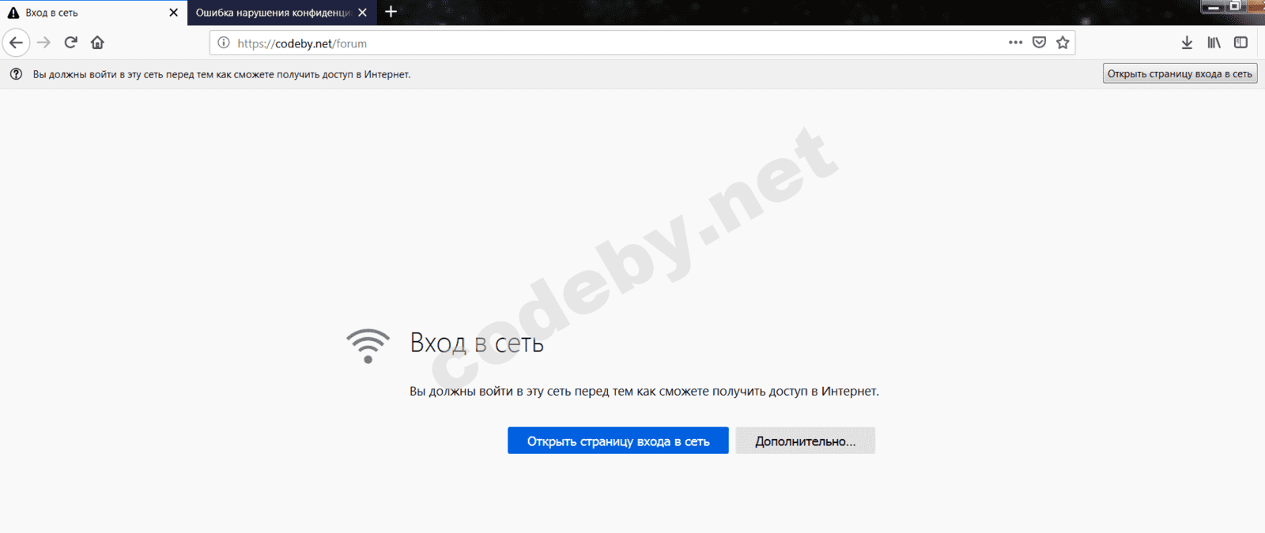
Task: Click the page message about network login
Action: (x=644, y=391)
